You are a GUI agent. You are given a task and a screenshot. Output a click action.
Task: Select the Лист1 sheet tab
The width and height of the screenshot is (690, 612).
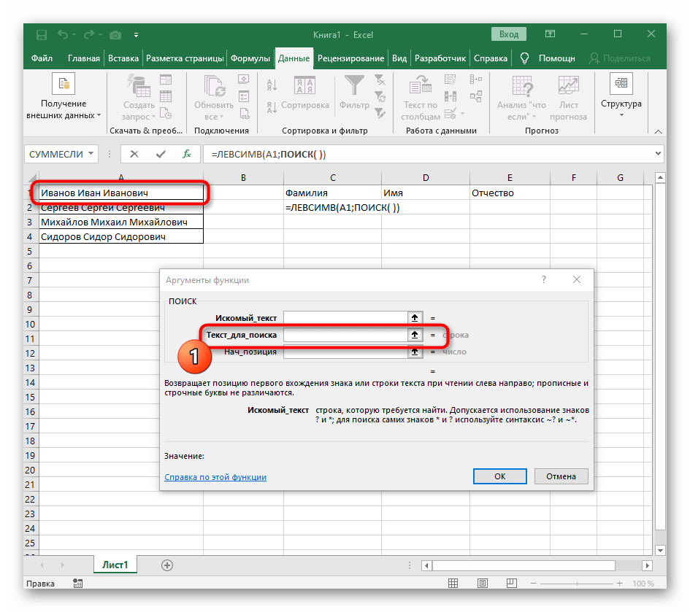coord(115,565)
